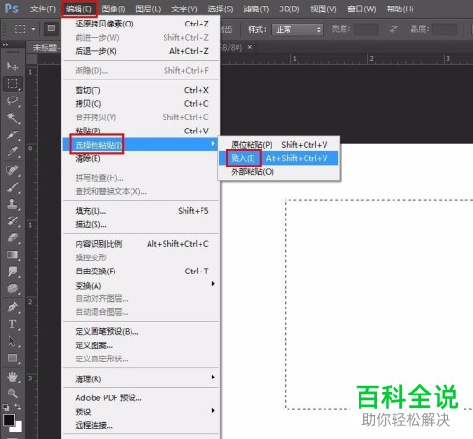This screenshot has height=439, width=473.
Task: Expand the 清理(R) submenu arrow
Action: point(213,377)
